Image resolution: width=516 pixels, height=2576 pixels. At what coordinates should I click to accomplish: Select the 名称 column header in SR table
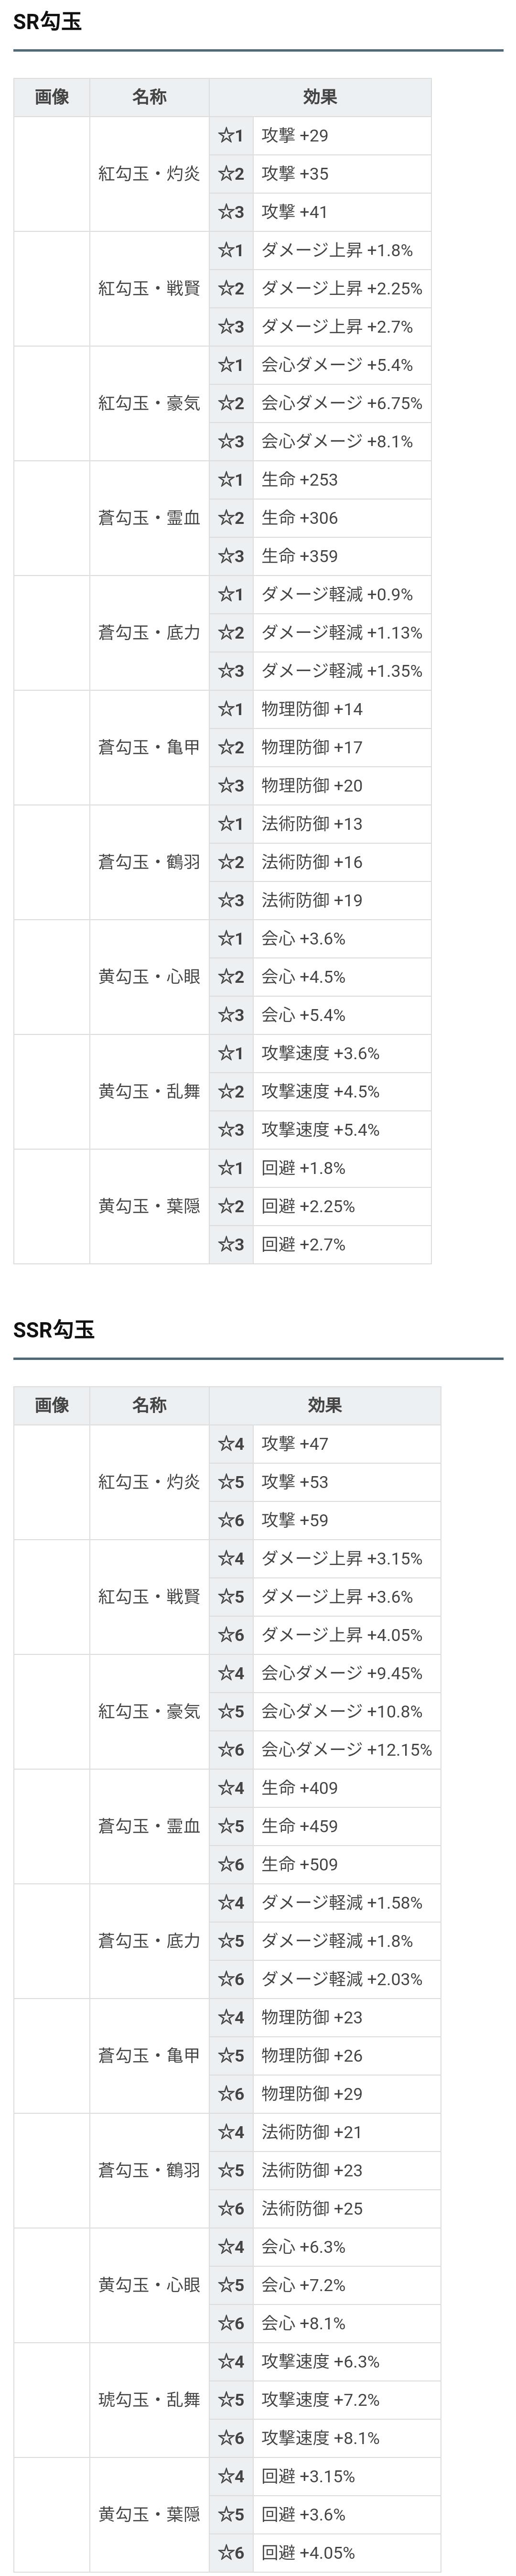tap(149, 97)
